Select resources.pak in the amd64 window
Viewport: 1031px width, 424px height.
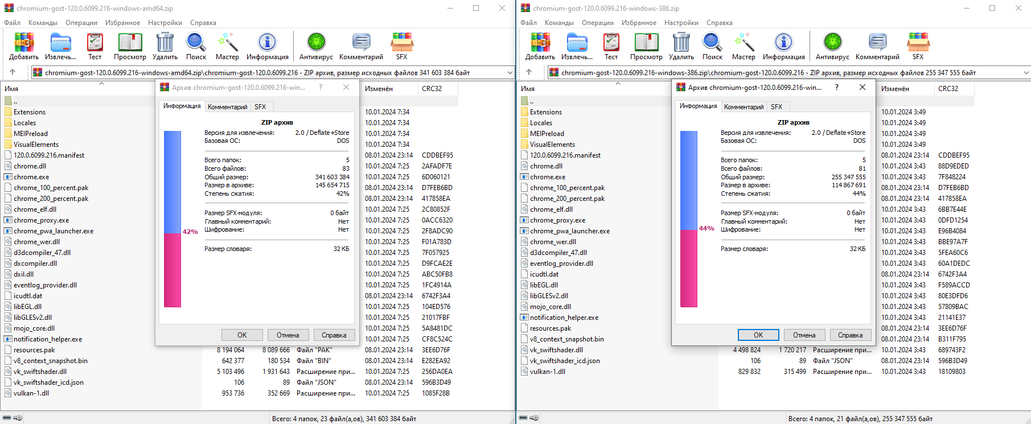[x=34, y=350]
